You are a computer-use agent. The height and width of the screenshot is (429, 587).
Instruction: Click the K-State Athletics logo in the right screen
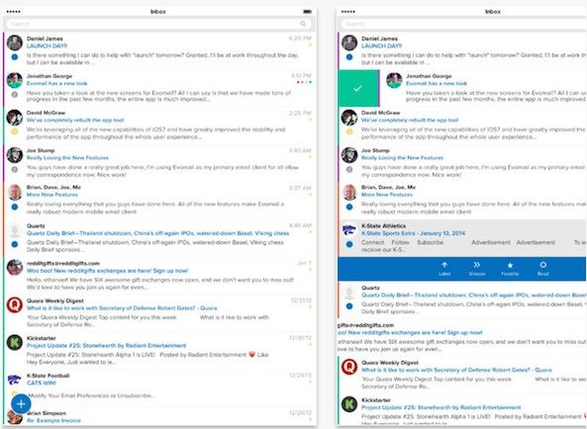[349, 230]
